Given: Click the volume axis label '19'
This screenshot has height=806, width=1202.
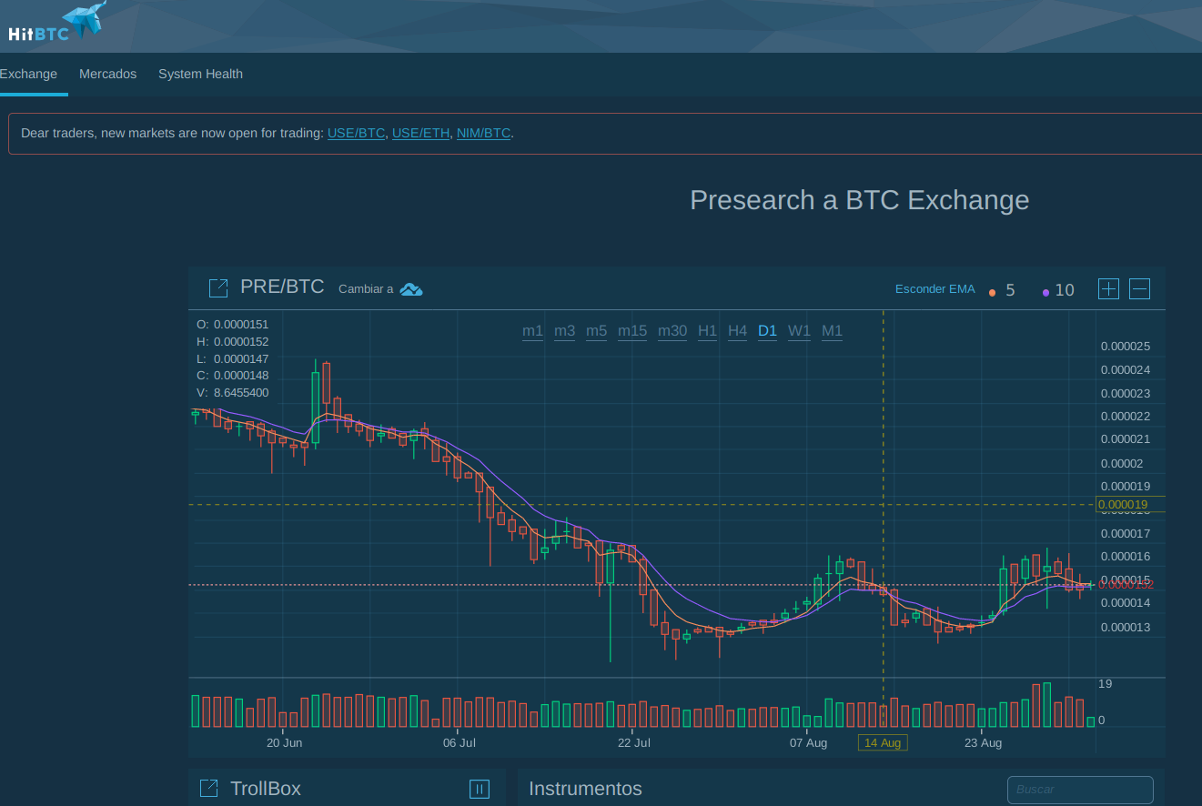Looking at the screenshot, I should 1106,684.
